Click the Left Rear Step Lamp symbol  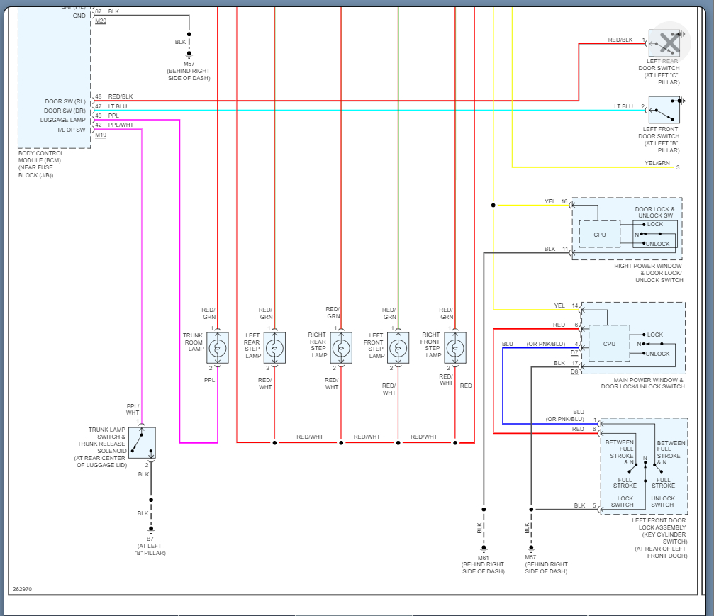click(274, 348)
